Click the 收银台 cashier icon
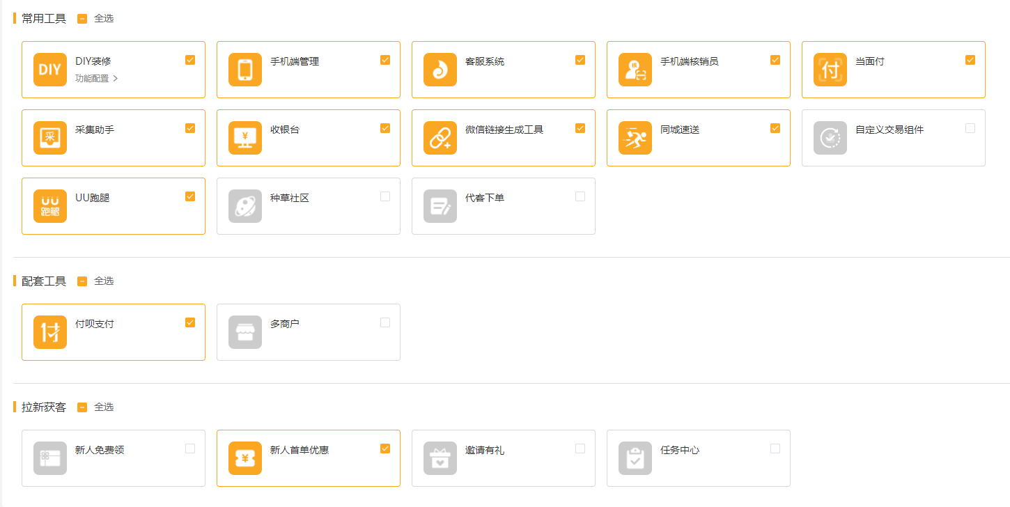The height and width of the screenshot is (507, 1010). [245, 138]
